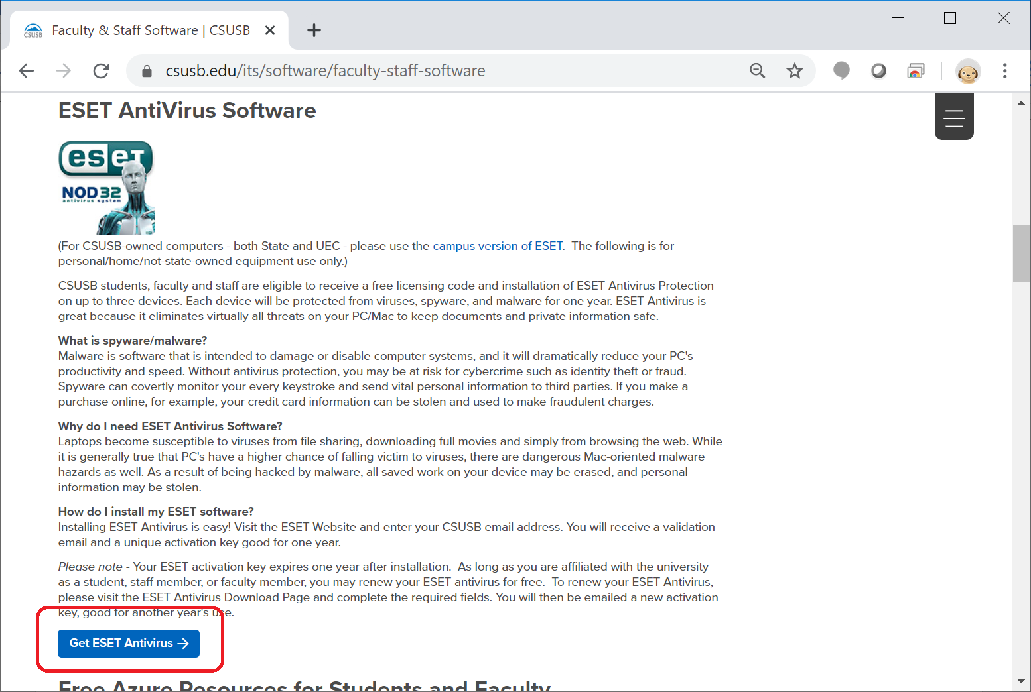Minimize the browser window
The image size is (1031, 692).
point(898,18)
